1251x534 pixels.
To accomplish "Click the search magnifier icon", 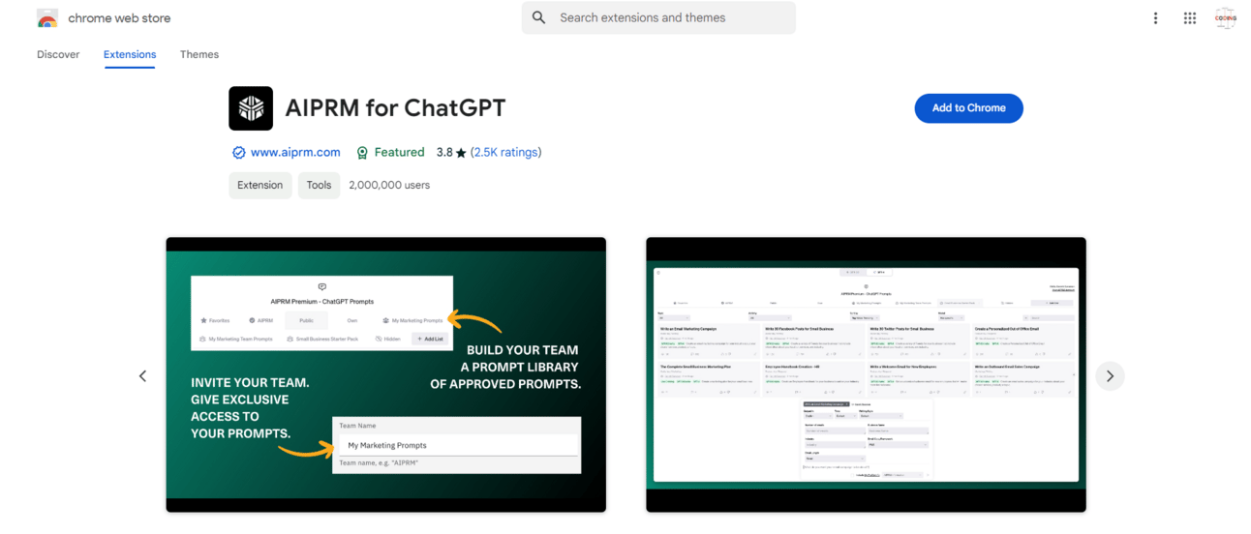I will [x=539, y=17].
